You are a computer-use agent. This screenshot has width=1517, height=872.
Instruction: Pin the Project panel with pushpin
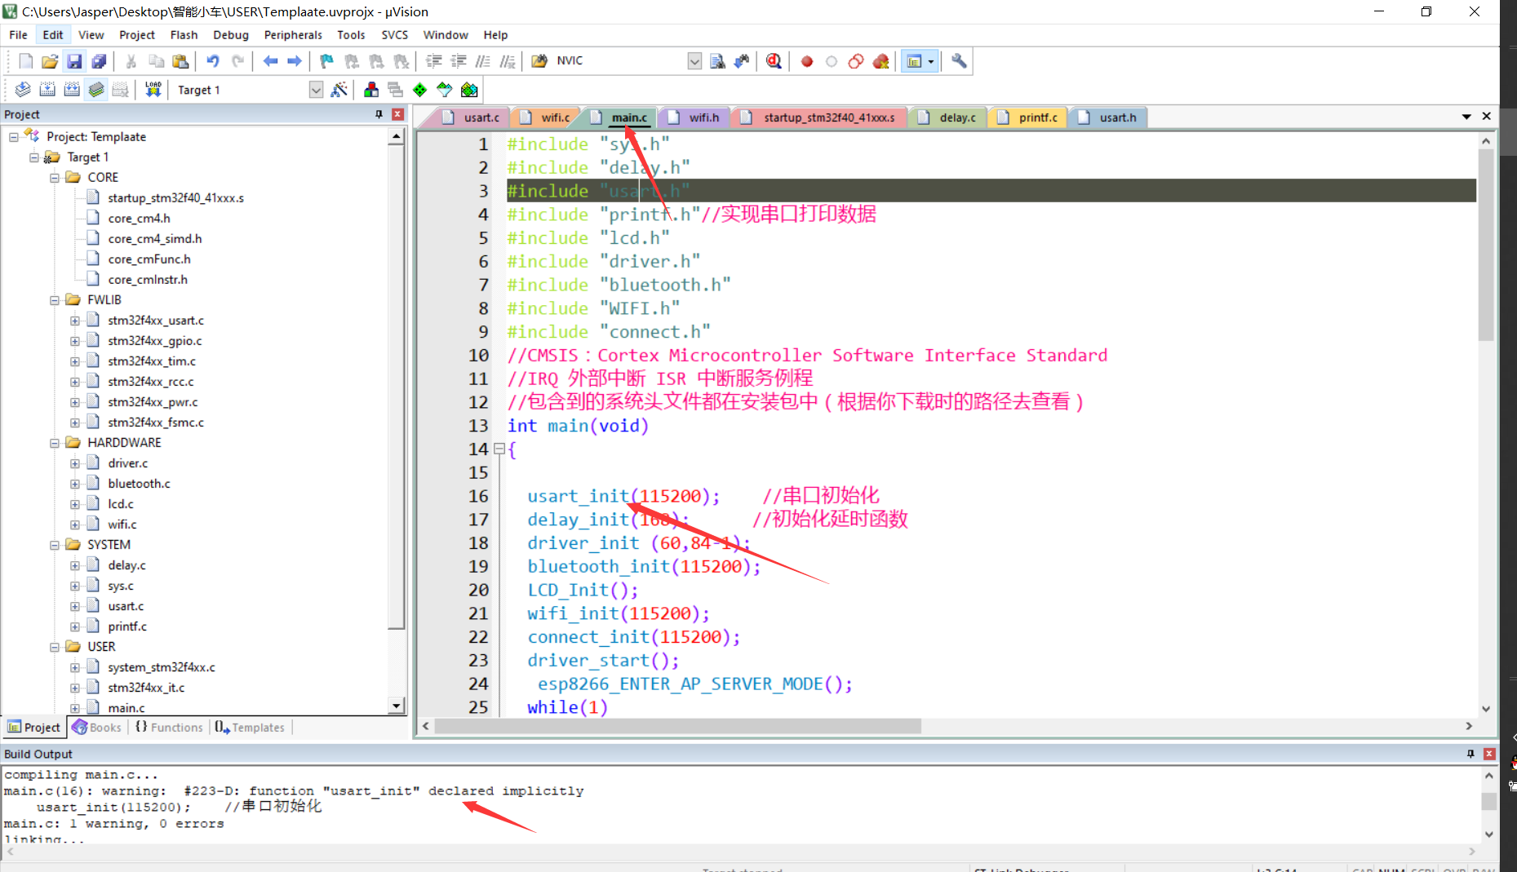click(x=379, y=114)
